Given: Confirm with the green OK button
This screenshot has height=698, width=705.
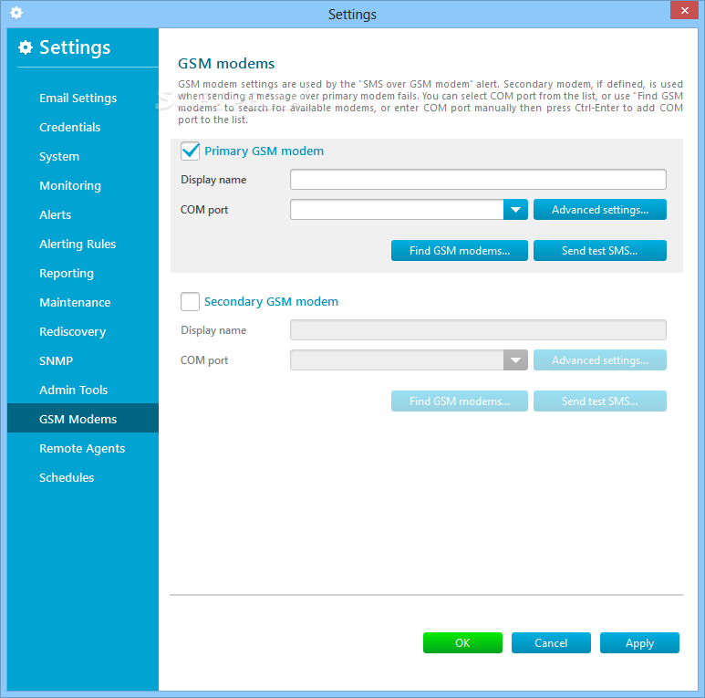Looking at the screenshot, I should (462, 642).
